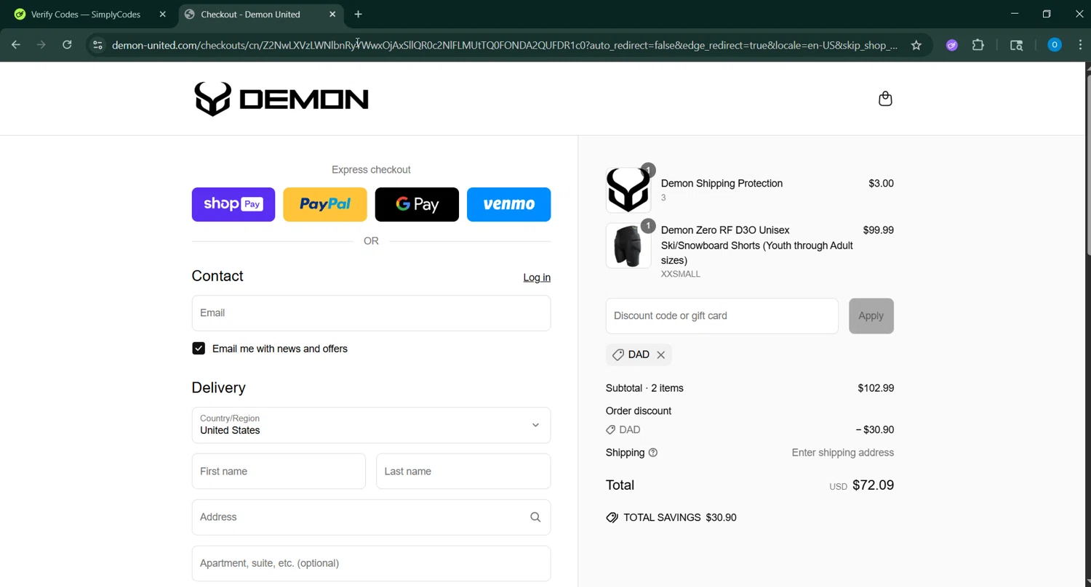The width and height of the screenshot is (1091, 587).
Task: Expand the Country/Region dropdown
Action: [x=371, y=425]
